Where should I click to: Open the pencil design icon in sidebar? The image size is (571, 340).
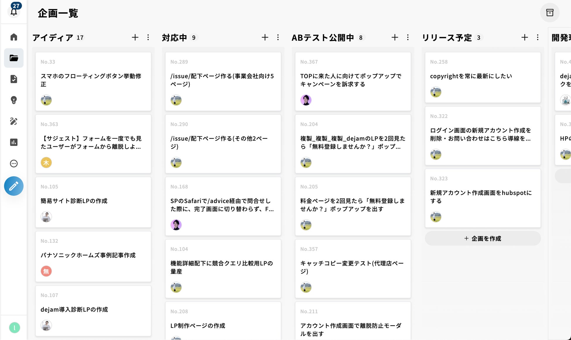pyautogui.click(x=14, y=121)
